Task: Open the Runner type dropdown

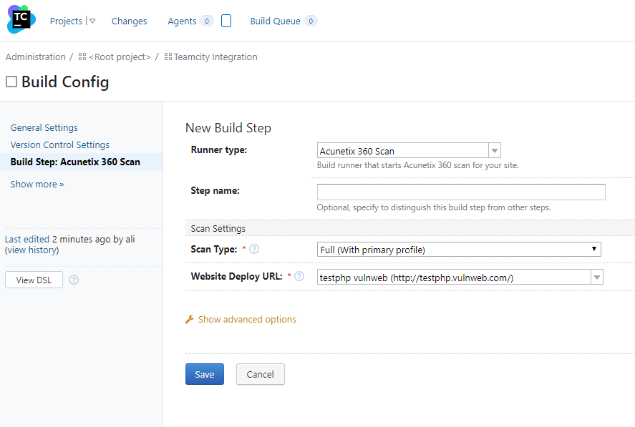Action: tap(409, 151)
